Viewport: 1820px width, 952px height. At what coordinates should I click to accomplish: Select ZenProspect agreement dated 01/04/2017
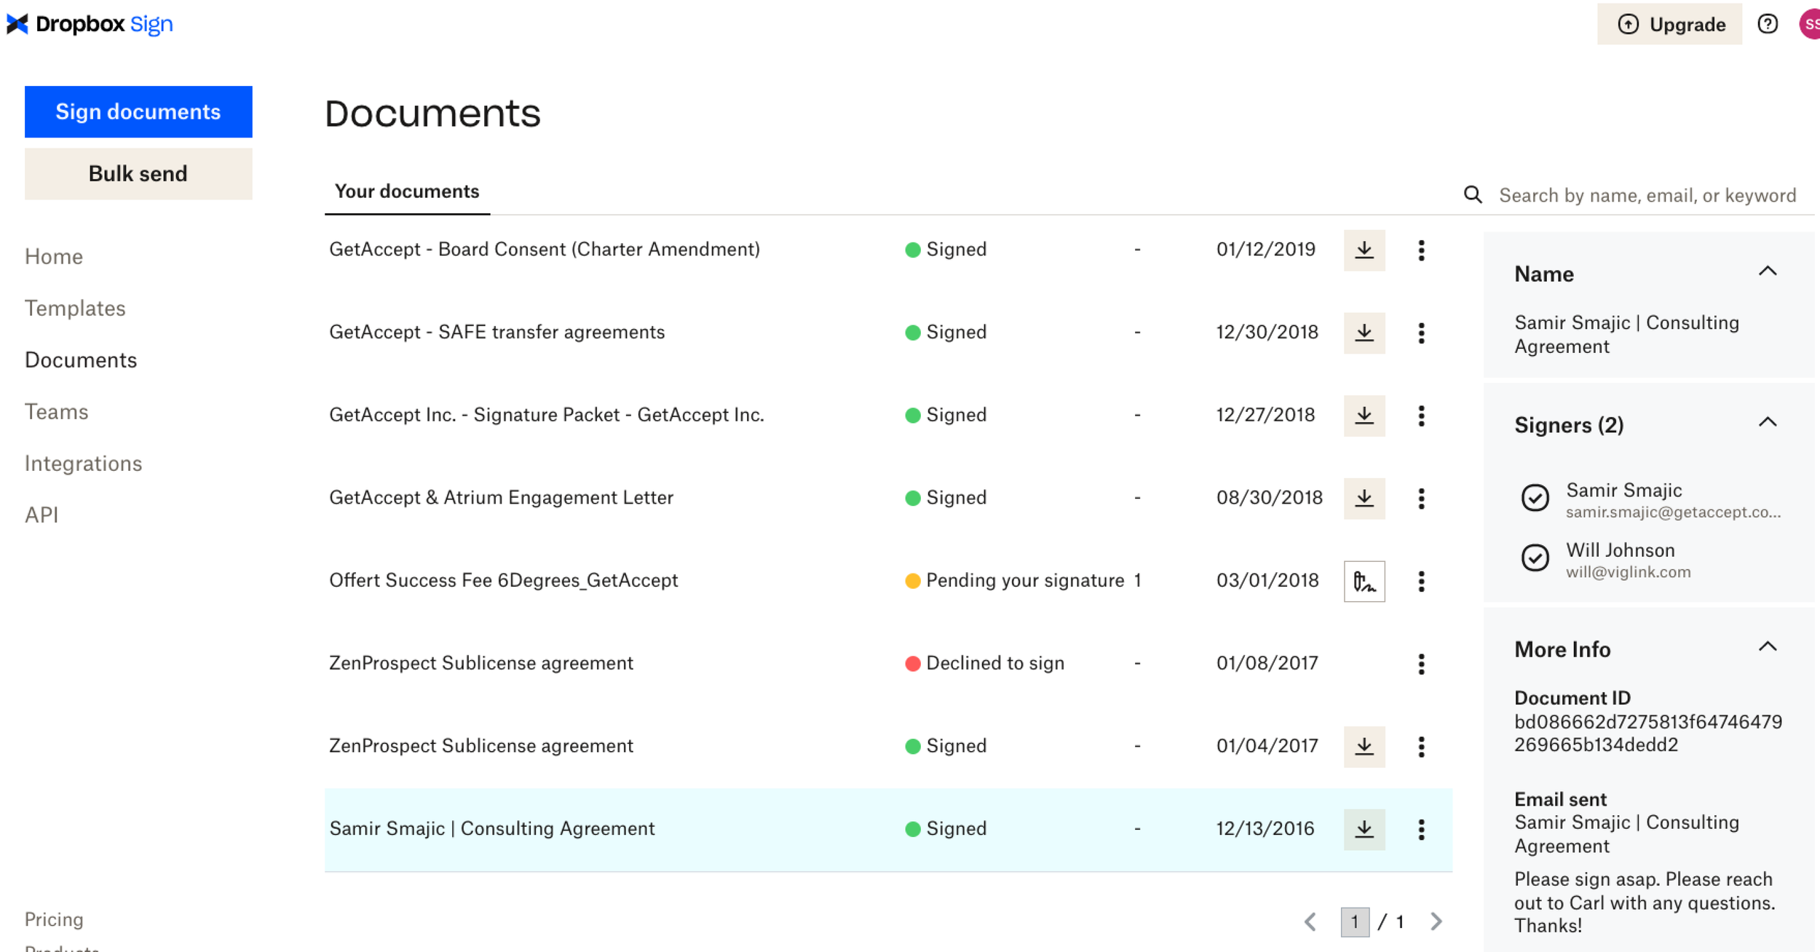[x=481, y=746]
